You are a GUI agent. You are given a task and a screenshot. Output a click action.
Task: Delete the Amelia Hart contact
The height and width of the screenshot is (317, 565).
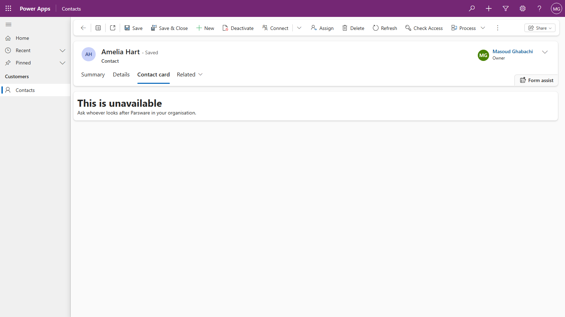tap(353, 28)
